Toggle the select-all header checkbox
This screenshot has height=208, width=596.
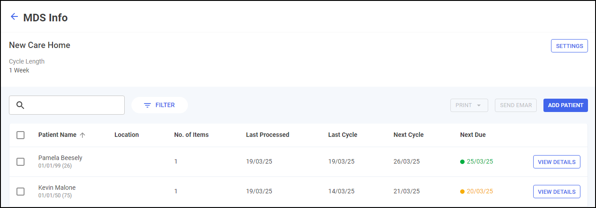tap(20, 135)
